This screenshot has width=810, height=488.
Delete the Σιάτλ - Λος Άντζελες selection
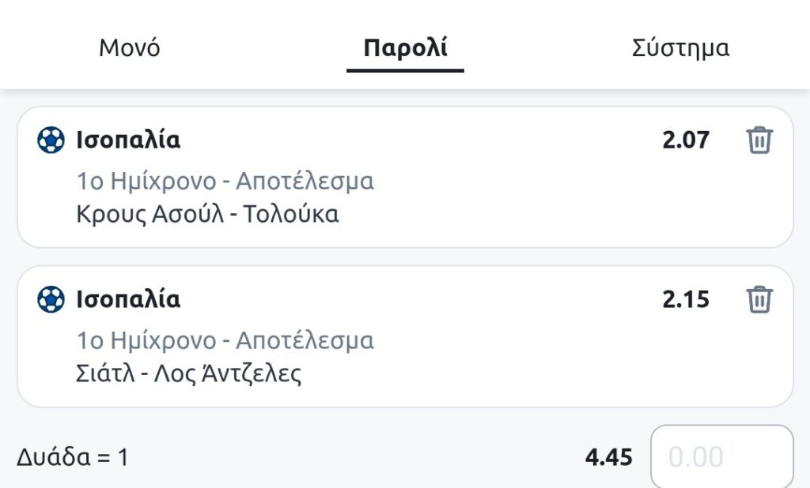click(x=759, y=300)
